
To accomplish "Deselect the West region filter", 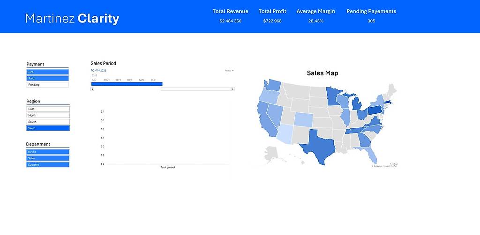I will pyautogui.click(x=48, y=128).
